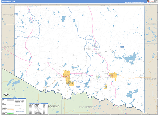Screen dimensions: 159x115
Task: Click the blue interstate highway sample in the legend
Action: point(11,112)
